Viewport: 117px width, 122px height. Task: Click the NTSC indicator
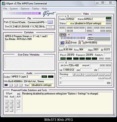click(x=108, y=59)
